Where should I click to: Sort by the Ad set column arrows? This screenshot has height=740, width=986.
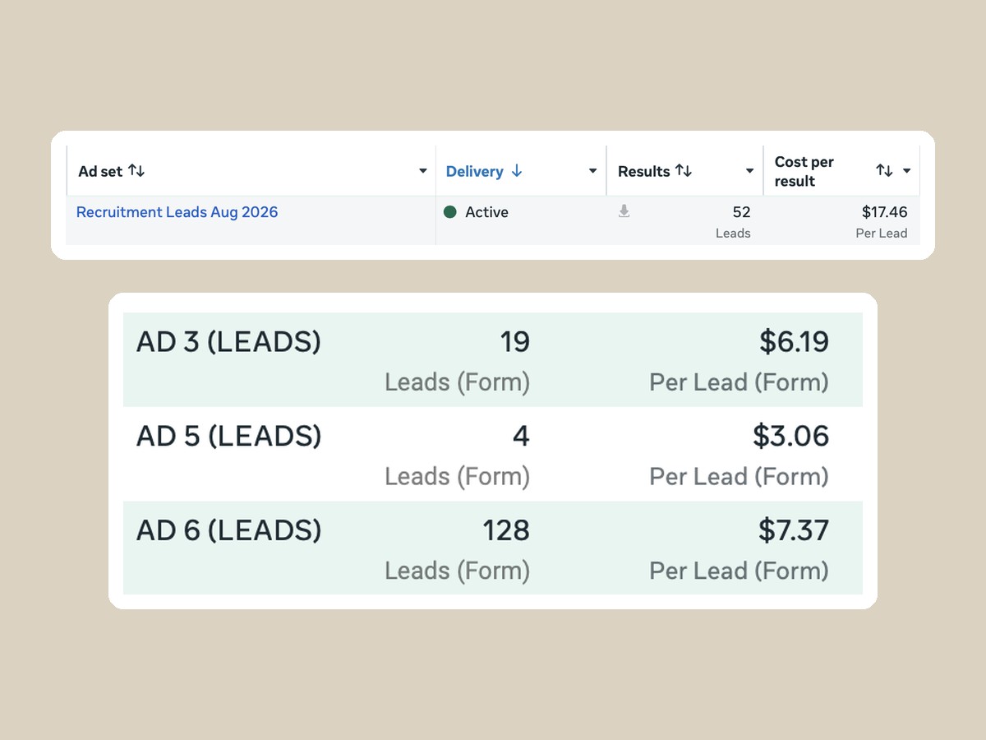(136, 171)
